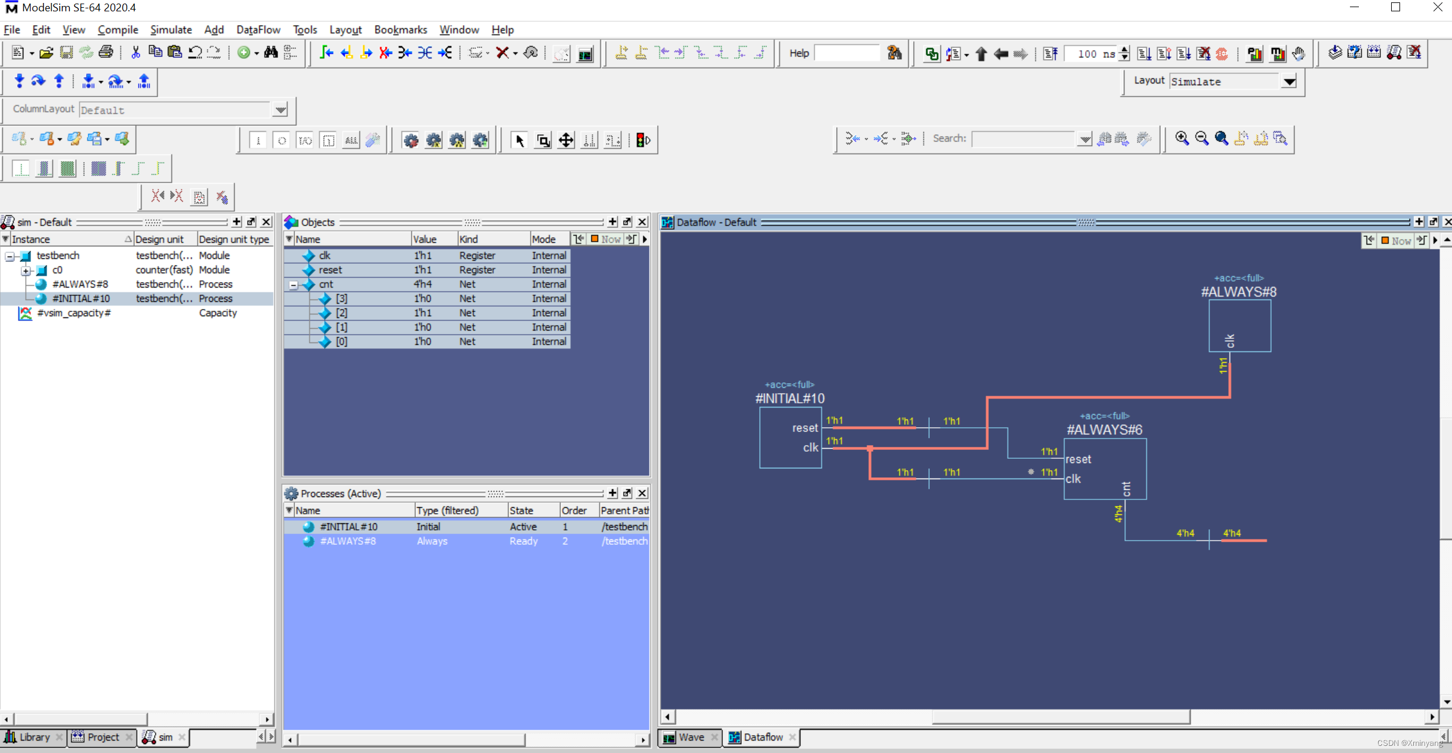Switch to the Project tab
Viewport: 1452px width, 753px height.
(103, 737)
